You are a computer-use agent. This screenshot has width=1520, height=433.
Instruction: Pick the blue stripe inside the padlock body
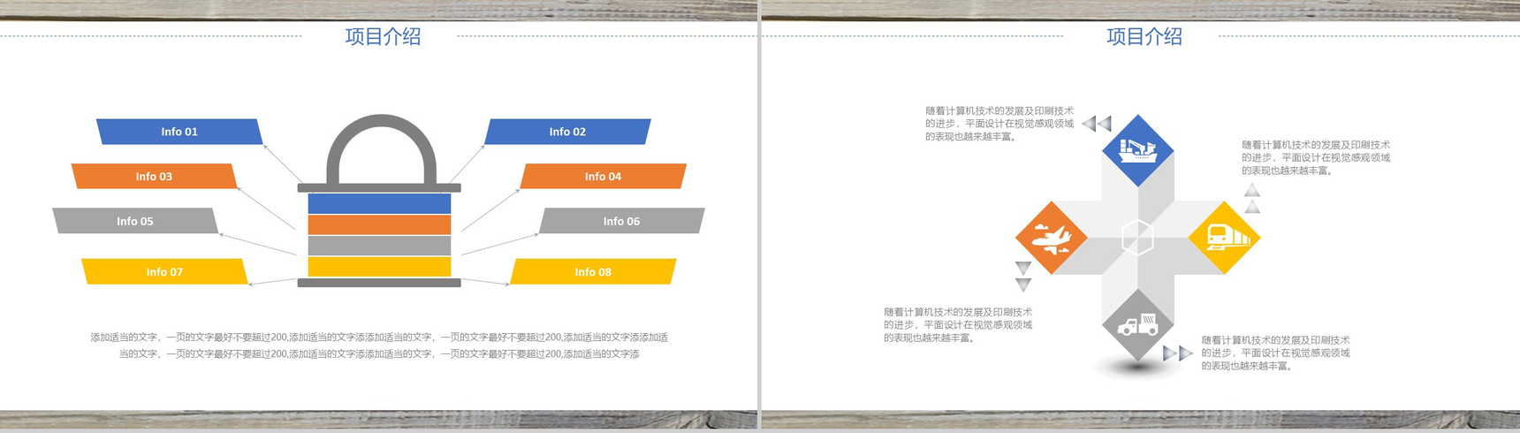click(379, 203)
